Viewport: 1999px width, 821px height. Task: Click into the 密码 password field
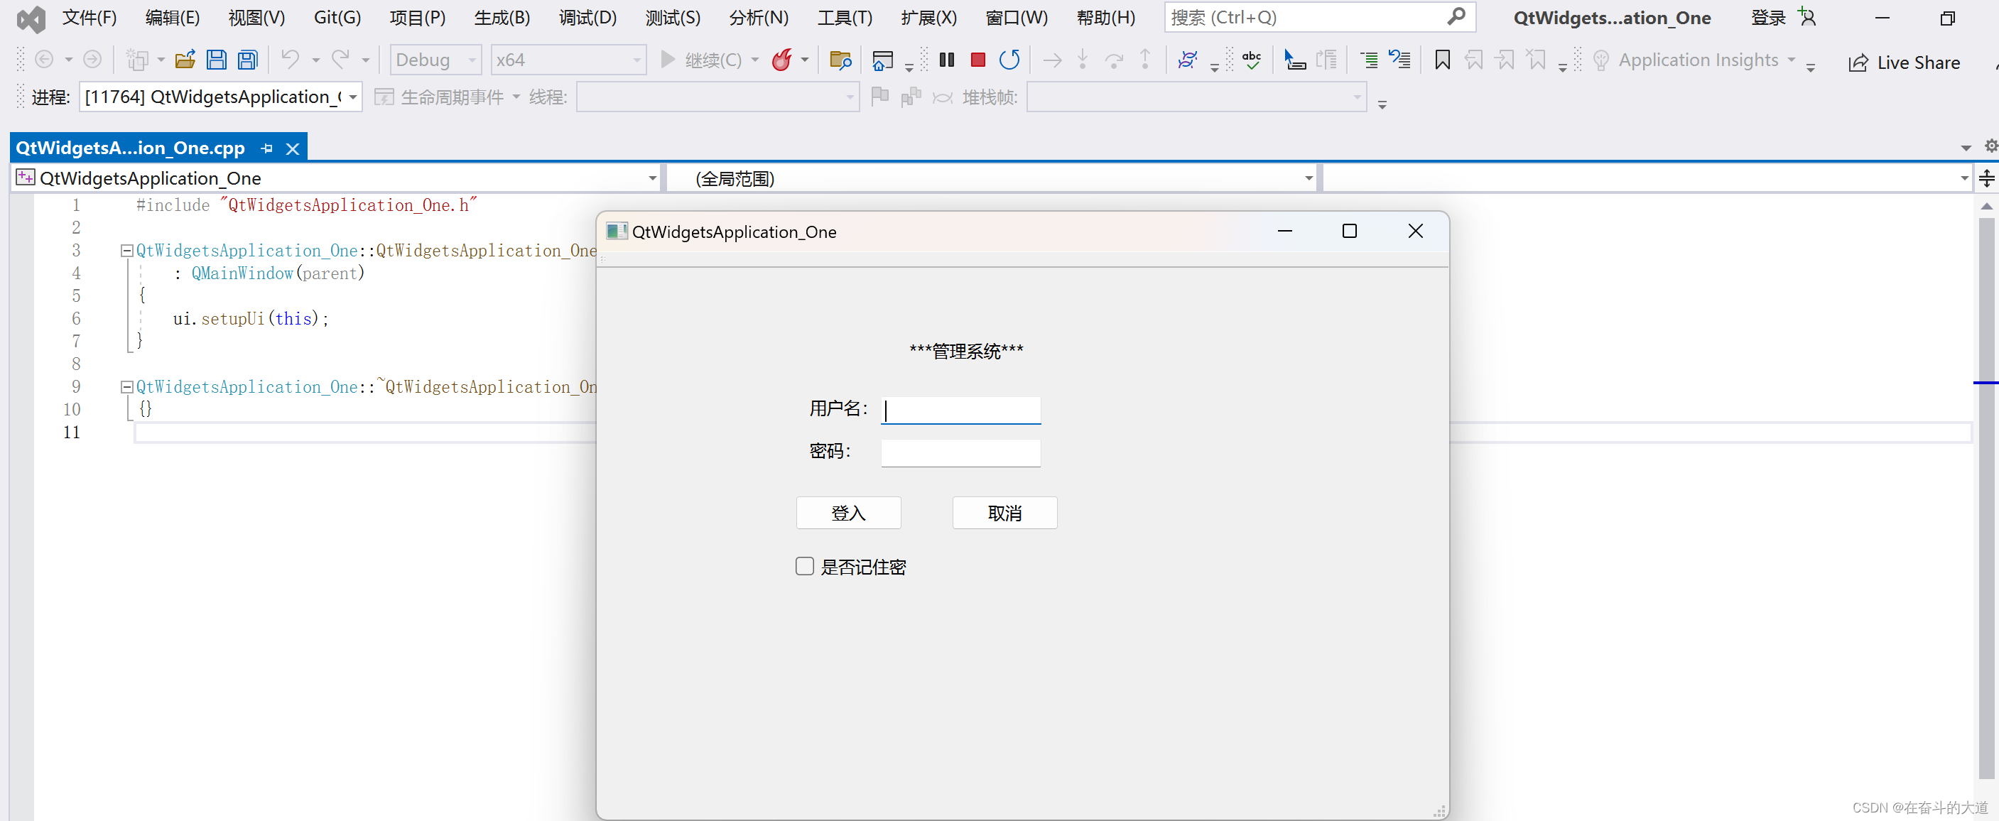pos(960,452)
